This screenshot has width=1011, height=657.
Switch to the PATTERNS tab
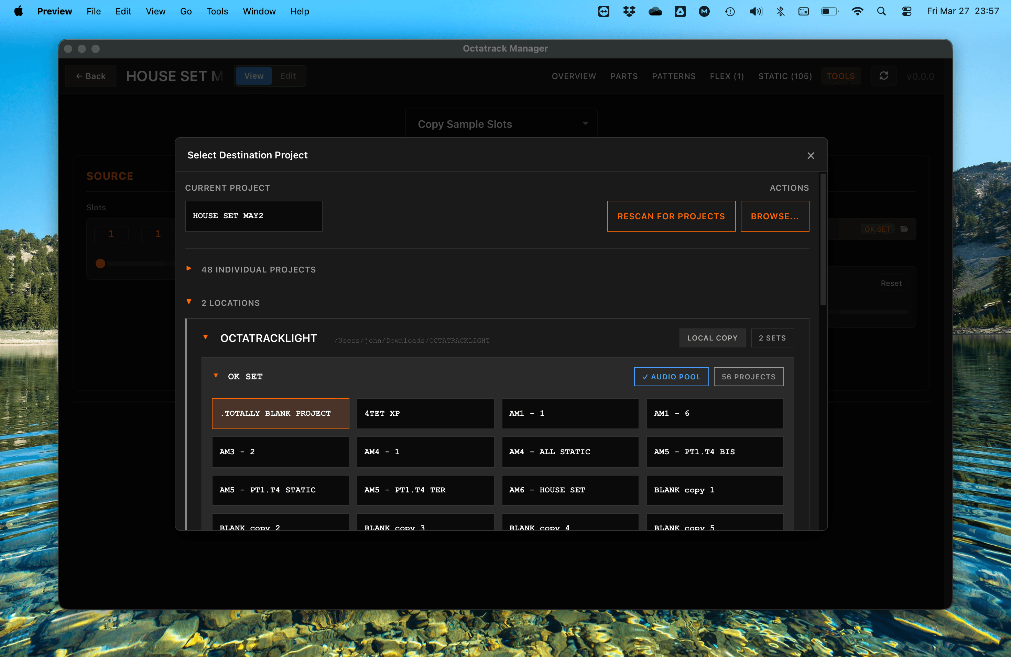tap(673, 76)
